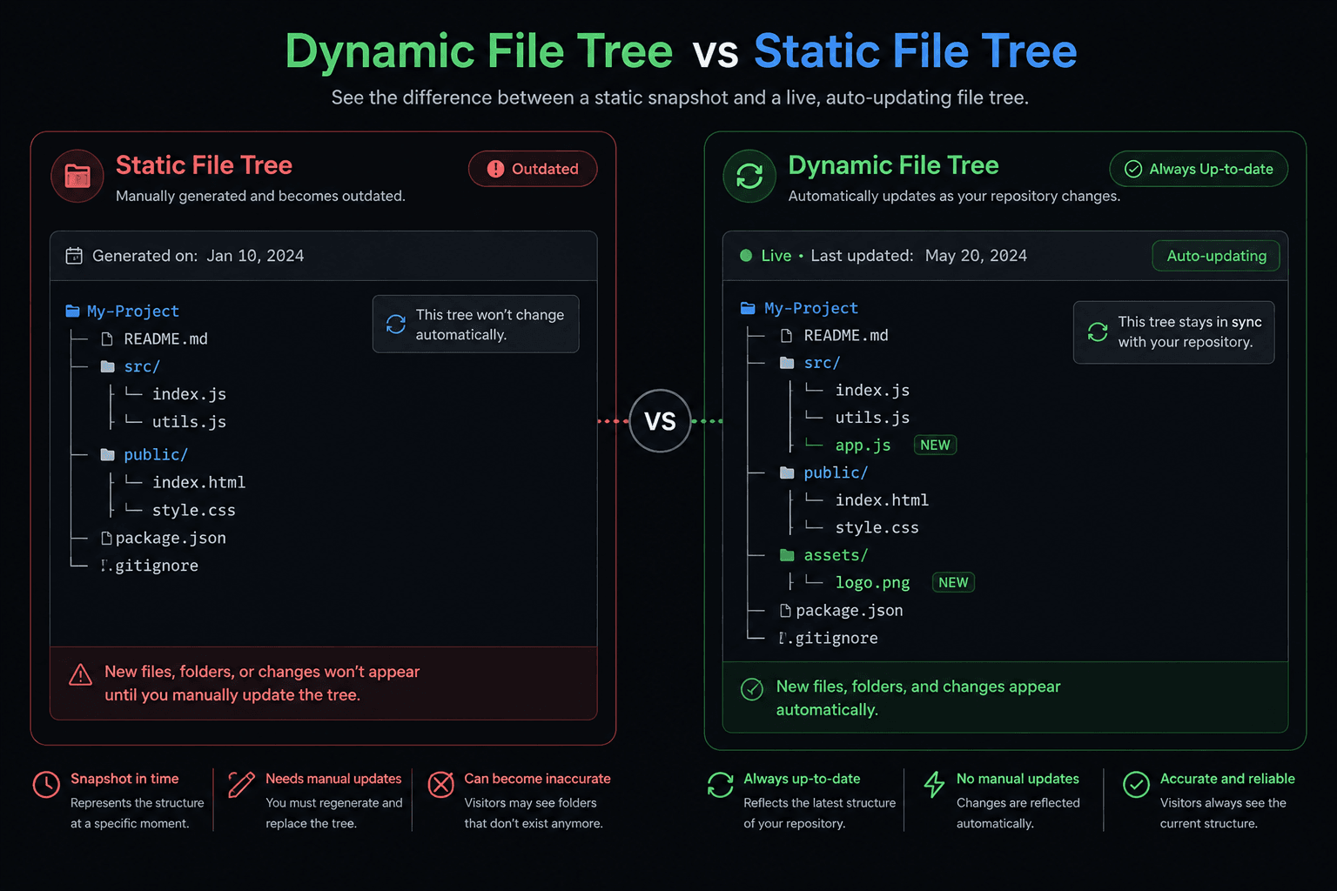The image size is (1337, 891).
Task: Select index.html in the dynamic tree
Action: [x=882, y=500]
